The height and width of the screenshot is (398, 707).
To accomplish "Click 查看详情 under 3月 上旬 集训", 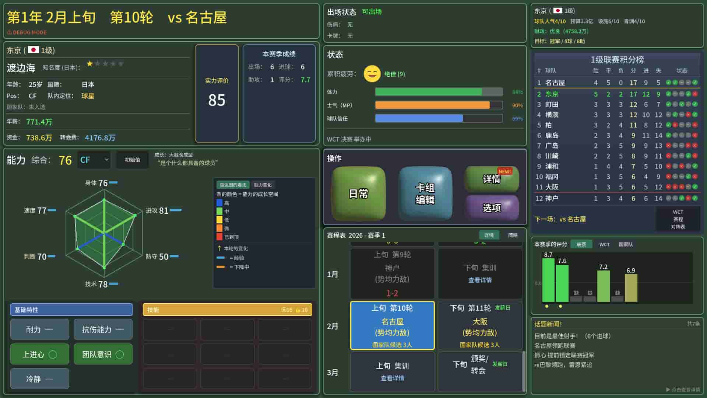I will (392, 378).
